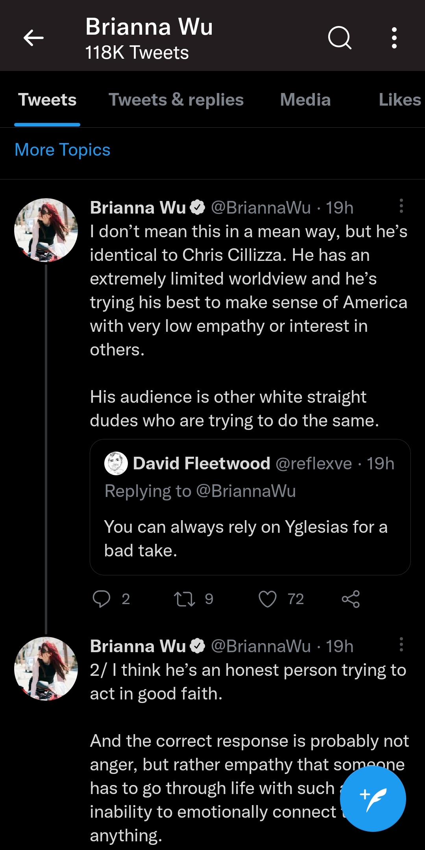Tap David Fleetwood's avatar in quoted tweet

(x=116, y=463)
